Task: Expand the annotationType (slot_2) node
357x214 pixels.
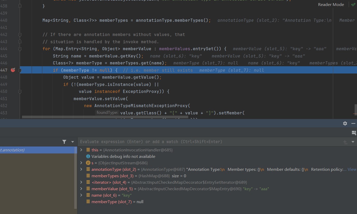Action: (81, 169)
